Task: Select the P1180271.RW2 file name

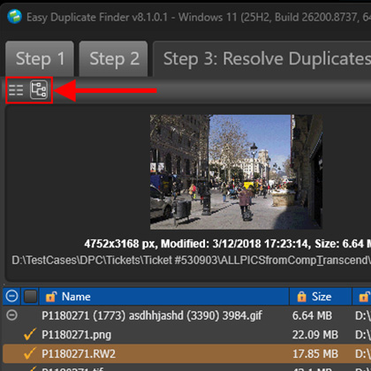Action: 79,353
